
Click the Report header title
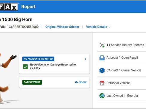pyautogui.click(x=28, y=7)
